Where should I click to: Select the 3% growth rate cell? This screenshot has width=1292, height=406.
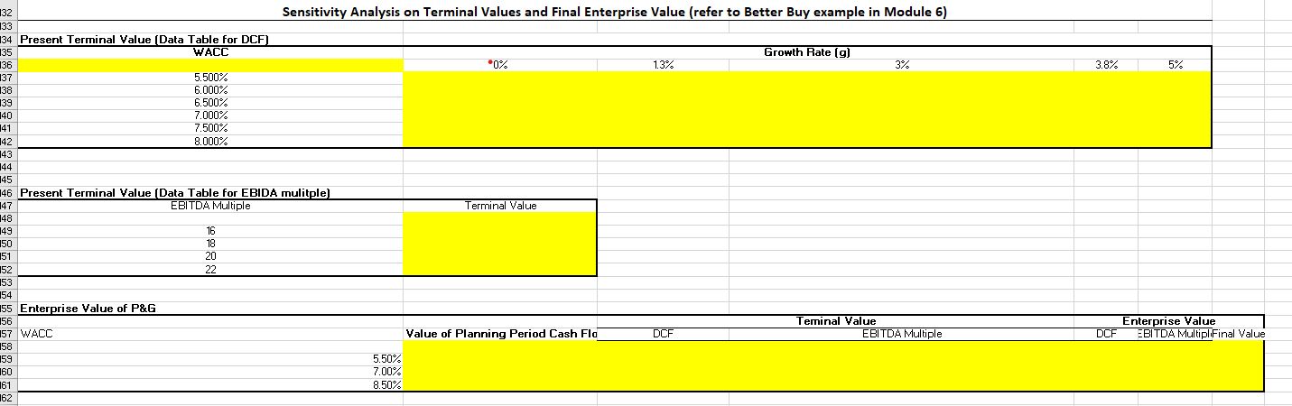pyautogui.click(x=901, y=65)
